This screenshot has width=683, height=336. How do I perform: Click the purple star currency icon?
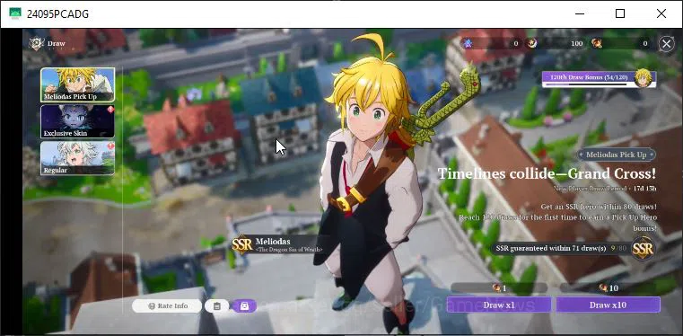pyautogui.click(x=468, y=43)
